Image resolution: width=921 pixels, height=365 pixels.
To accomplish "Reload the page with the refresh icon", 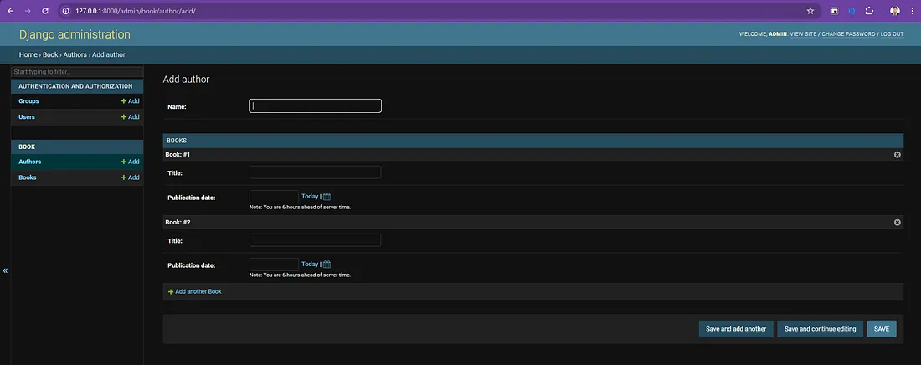I will click(x=45, y=11).
